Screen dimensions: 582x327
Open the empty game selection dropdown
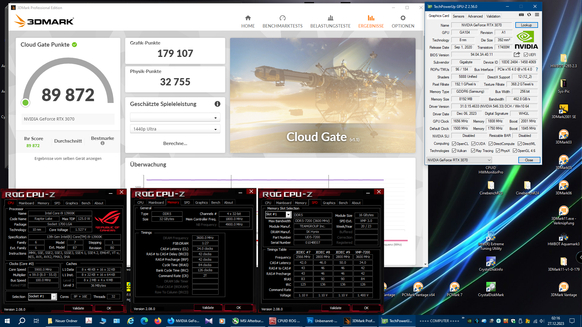click(x=175, y=117)
